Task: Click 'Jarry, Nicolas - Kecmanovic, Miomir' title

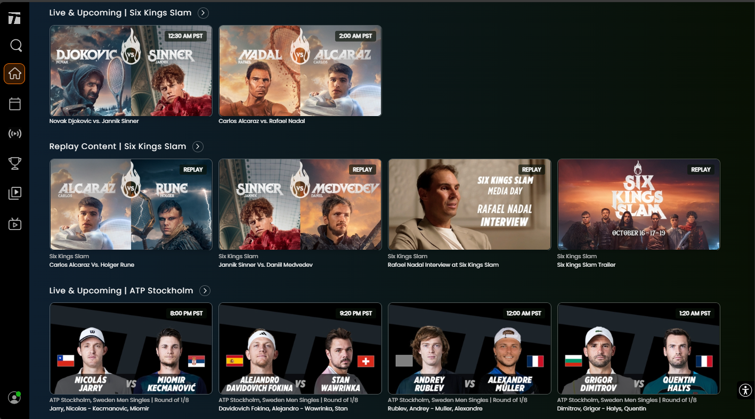Action: [x=99, y=409]
